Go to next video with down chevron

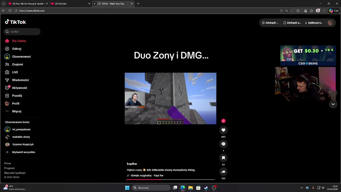click(333, 104)
